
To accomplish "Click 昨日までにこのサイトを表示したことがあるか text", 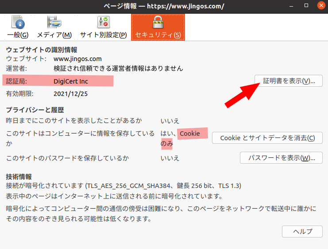I will click(74, 121).
